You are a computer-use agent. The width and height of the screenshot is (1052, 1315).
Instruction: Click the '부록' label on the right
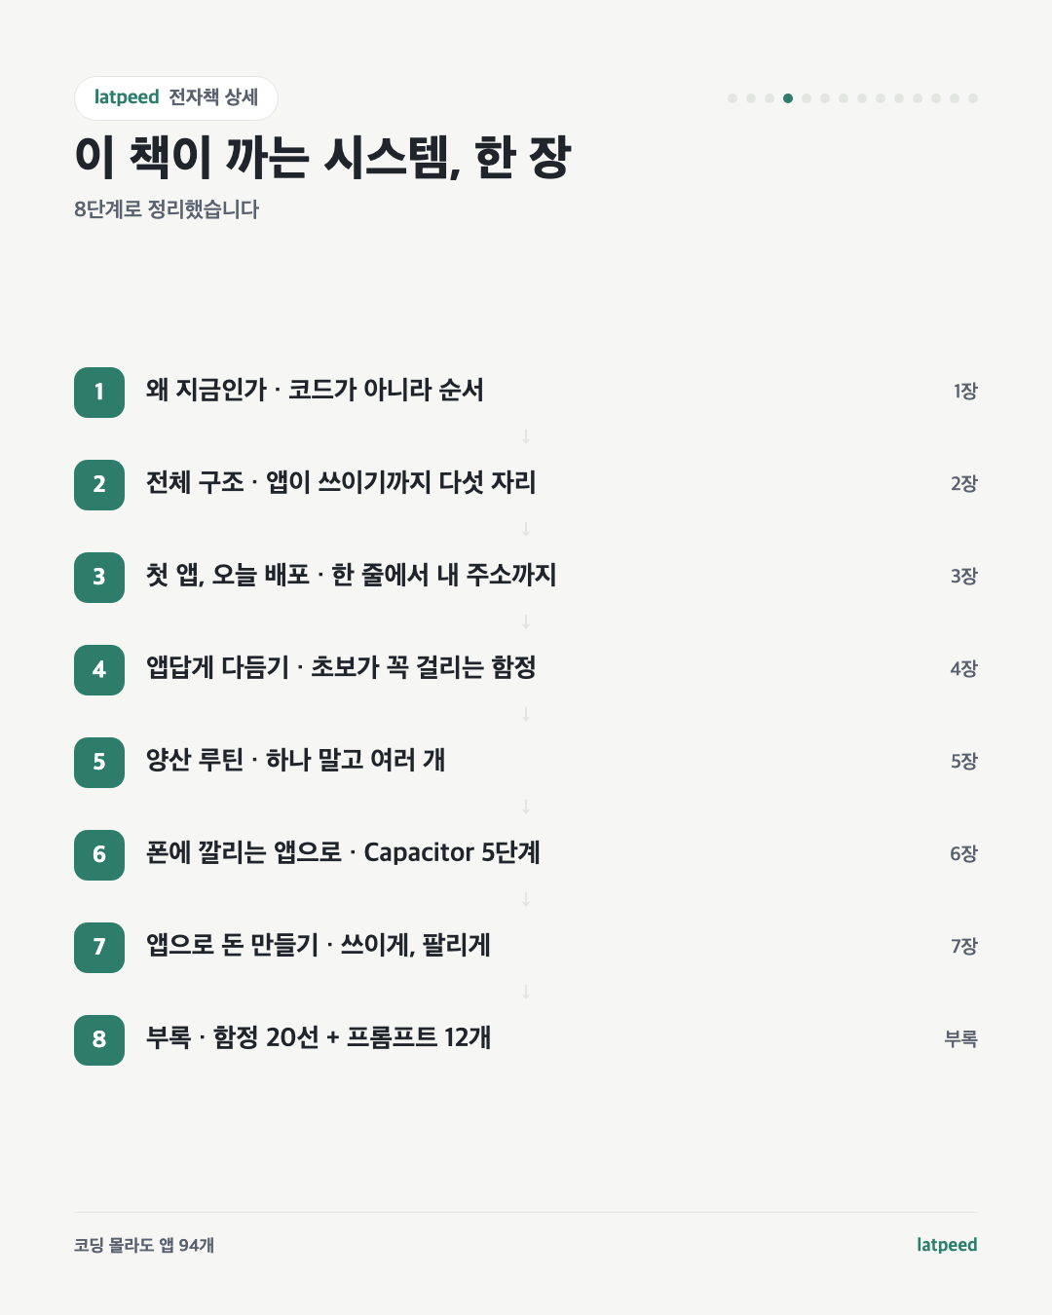961,1039
